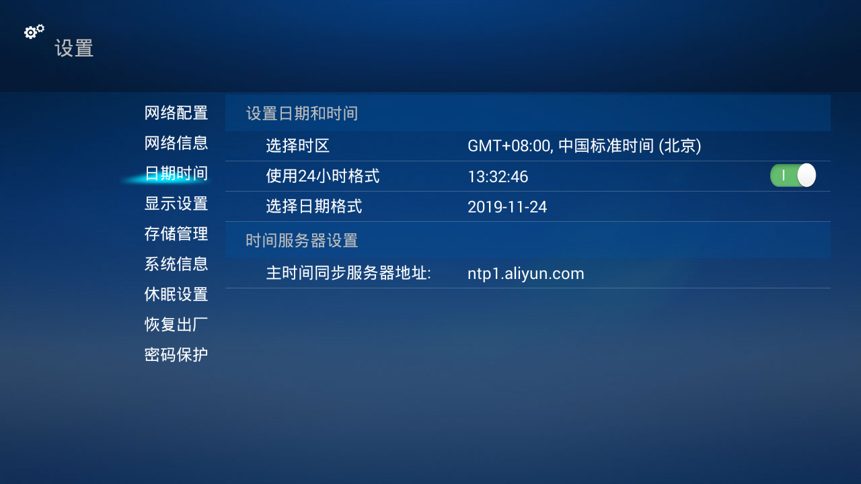The height and width of the screenshot is (484, 861).
Task: Select 网络信息 in the sidebar
Action: pyautogui.click(x=176, y=143)
